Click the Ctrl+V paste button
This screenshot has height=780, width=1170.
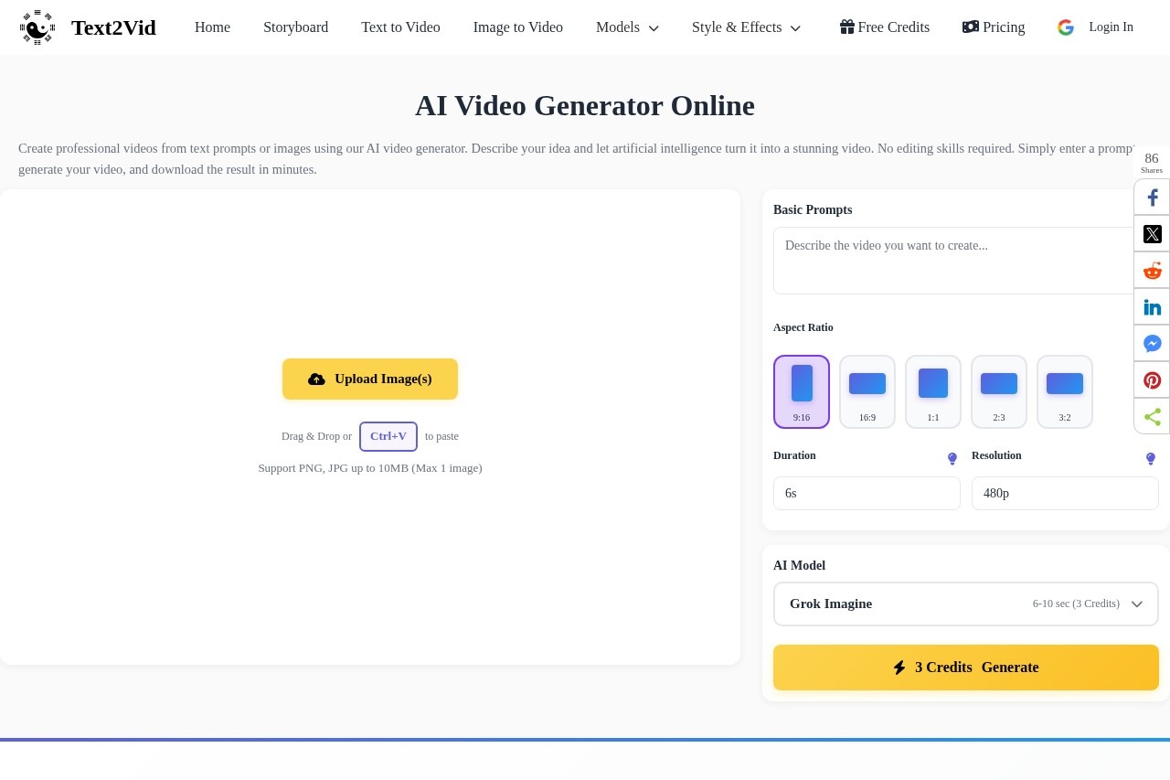[x=388, y=436]
